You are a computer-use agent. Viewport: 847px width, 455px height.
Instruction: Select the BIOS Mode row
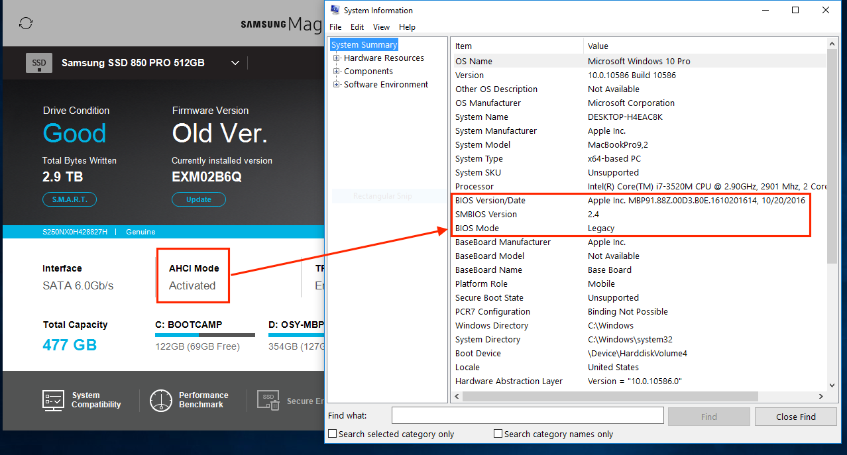[639, 228]
